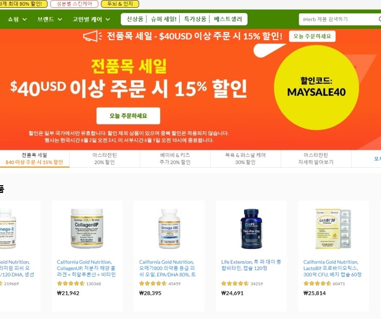Image resolution: width=381 pixels, height=319 pixels.
Task: Select the 베이비 & 키즈 추가 20% 할인 tab
Action: 175,158
